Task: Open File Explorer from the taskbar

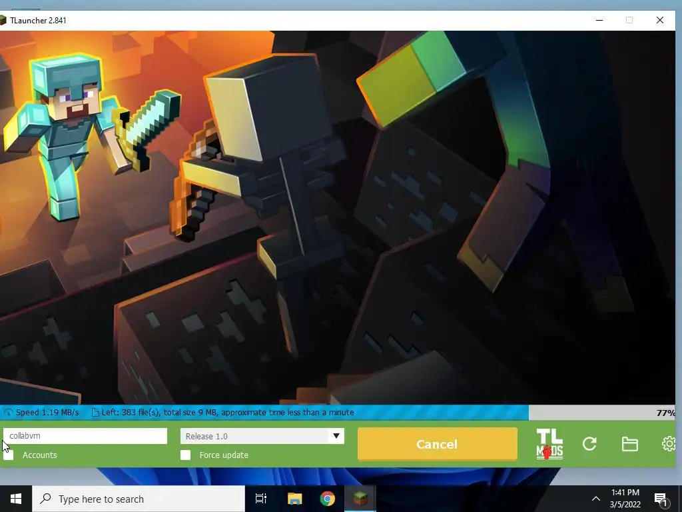Action: point(294,499)
